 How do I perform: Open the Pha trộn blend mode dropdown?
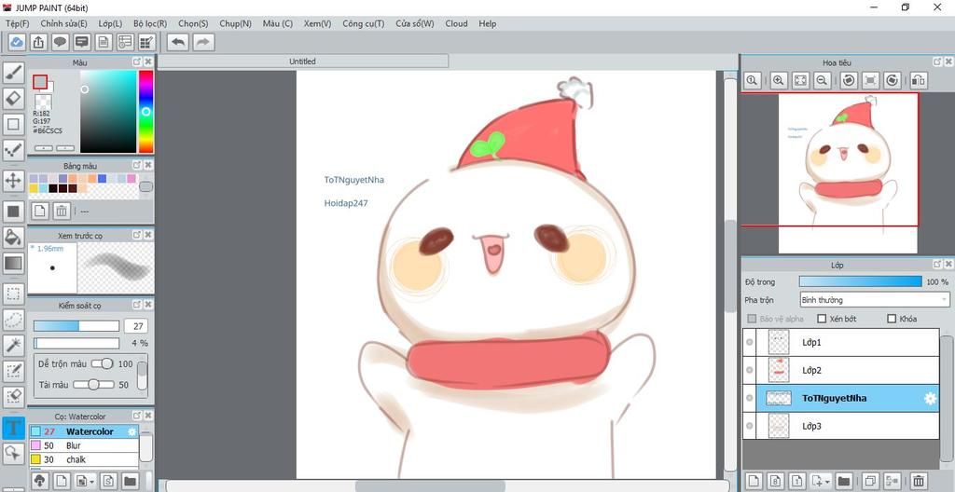(875, 300)
